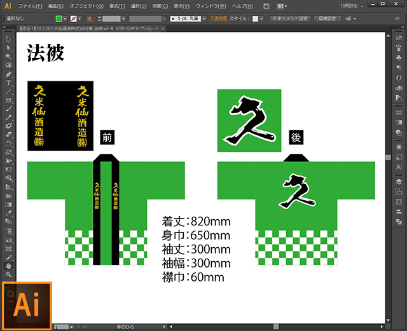Select the Free Transform tool
The height and width of the screenshot is (331, 407).
[8, 170]
